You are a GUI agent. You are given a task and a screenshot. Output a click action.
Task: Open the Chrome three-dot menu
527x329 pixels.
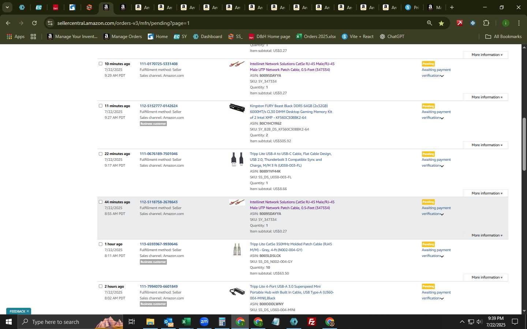(x=519, y=23)
